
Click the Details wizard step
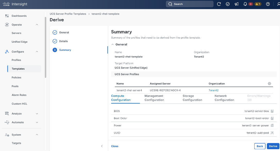(x=64, y=41)
